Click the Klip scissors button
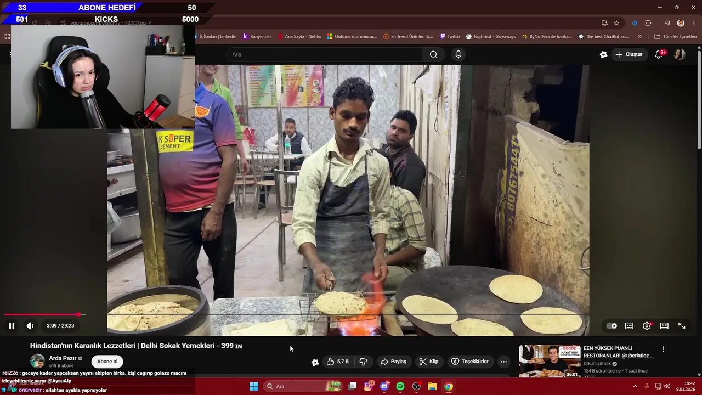Image resolution: width=702 pixels, height=395 pixels. point(428,362)
